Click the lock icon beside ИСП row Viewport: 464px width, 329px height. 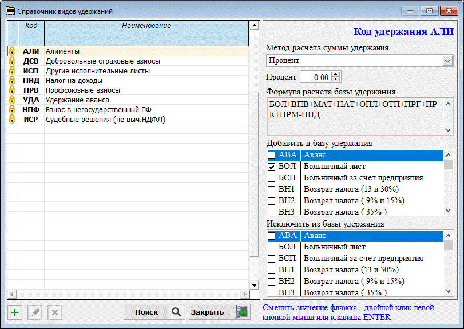(12, 70)
